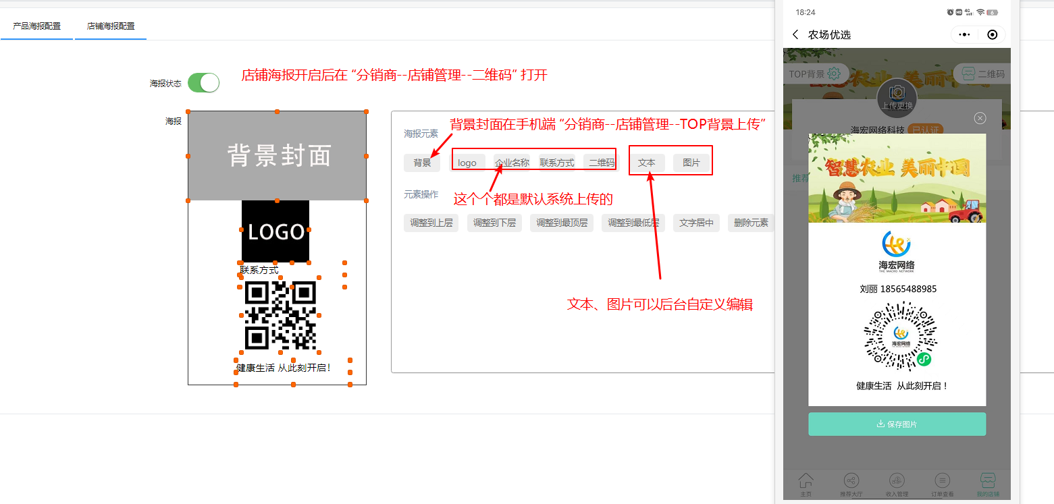Tap the 已认证 badge on phone

pyautogui.click(x=925, y=129)
